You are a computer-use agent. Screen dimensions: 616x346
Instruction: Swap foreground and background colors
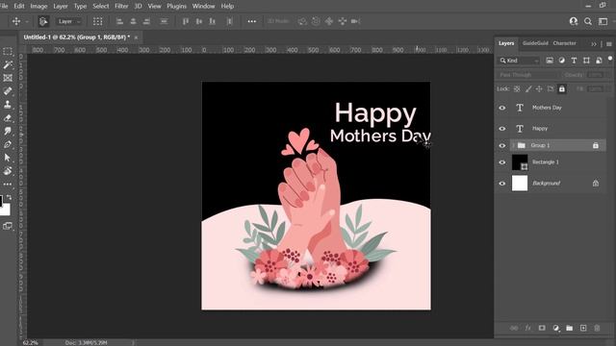point(9,197)
